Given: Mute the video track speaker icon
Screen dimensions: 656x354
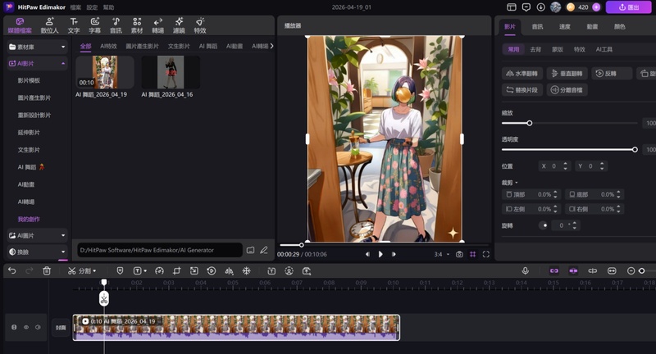Looking at the screenshot, I should [x=38, y=327].
